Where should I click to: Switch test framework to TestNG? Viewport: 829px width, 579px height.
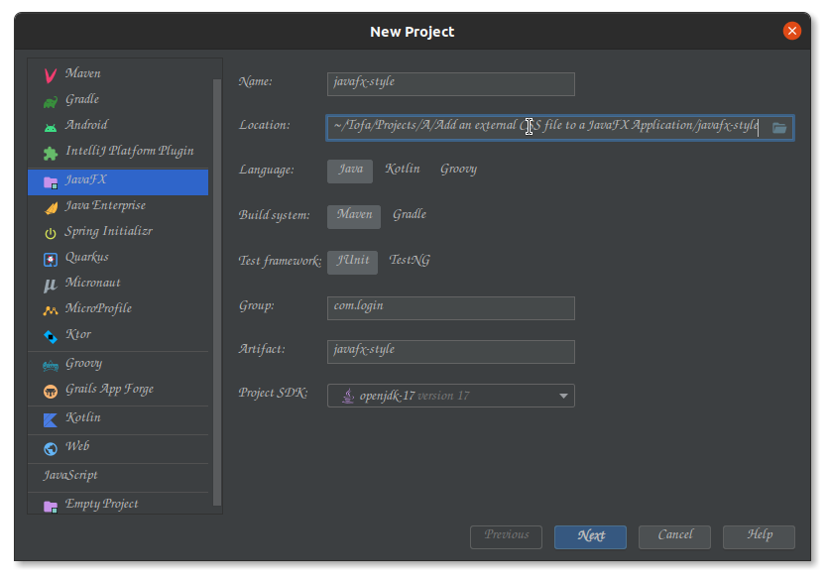point(410,260)
